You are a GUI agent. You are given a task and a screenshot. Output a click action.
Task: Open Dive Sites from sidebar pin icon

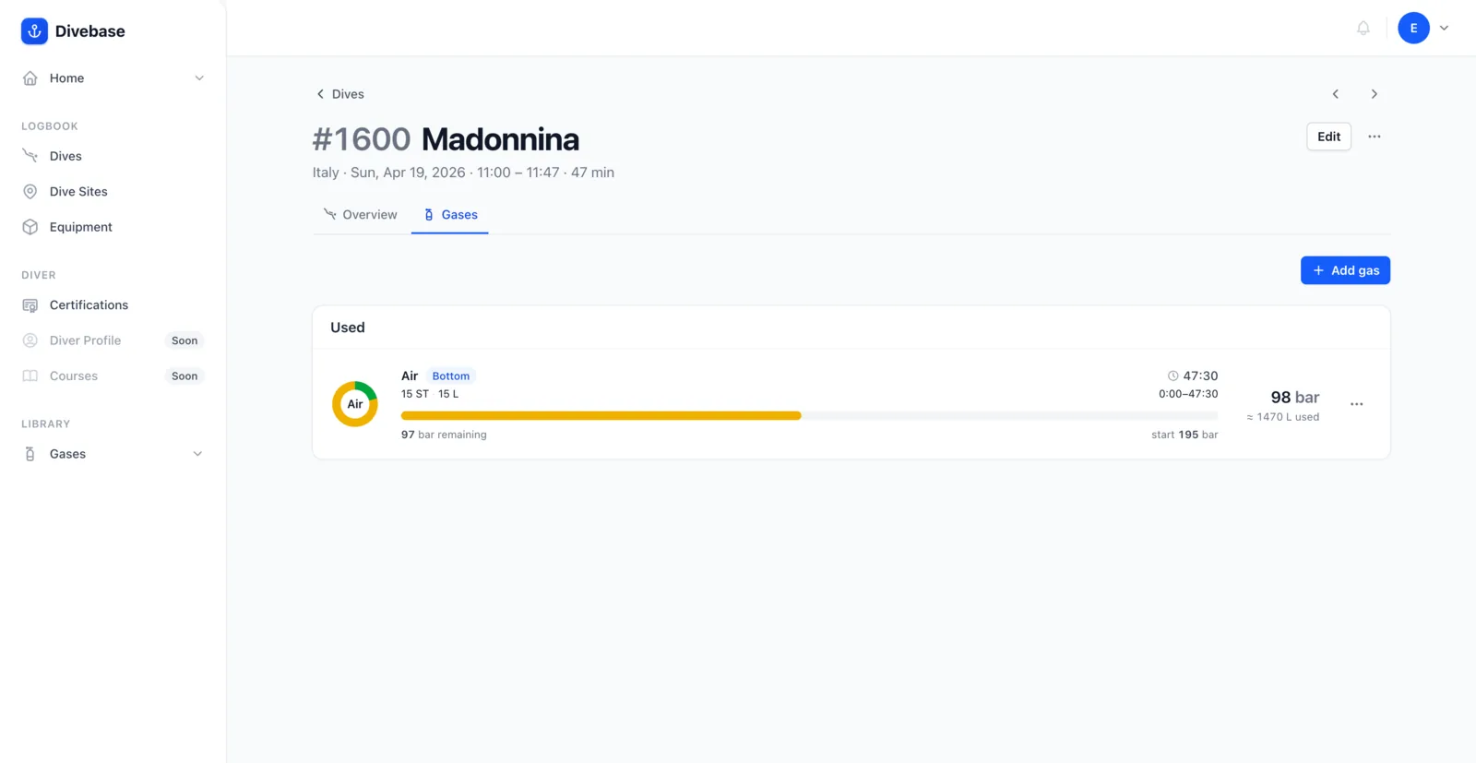pyautogui.click(x=30, y=192)
